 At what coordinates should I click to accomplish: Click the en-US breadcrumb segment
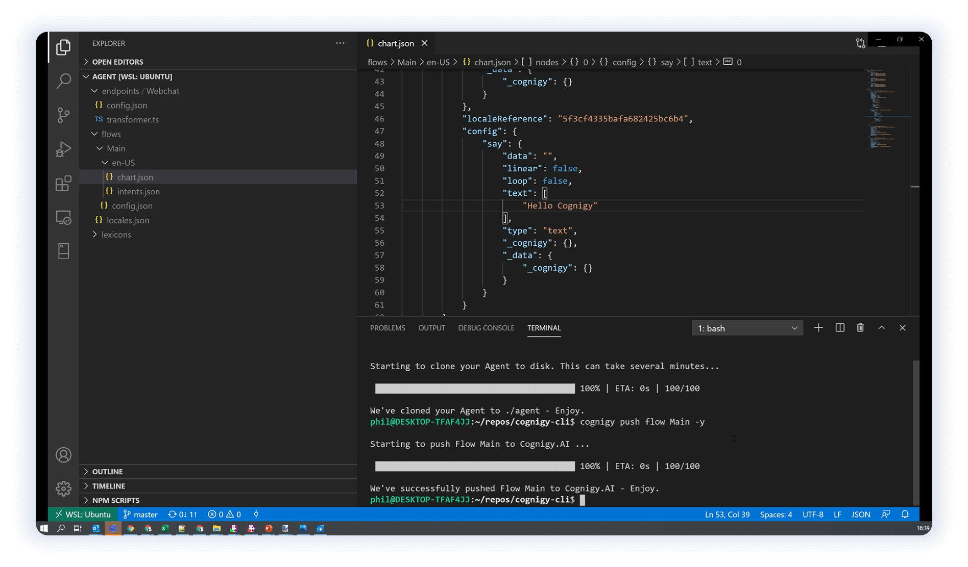[438, 62]
